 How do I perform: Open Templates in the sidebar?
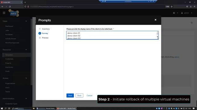point(9,55)
